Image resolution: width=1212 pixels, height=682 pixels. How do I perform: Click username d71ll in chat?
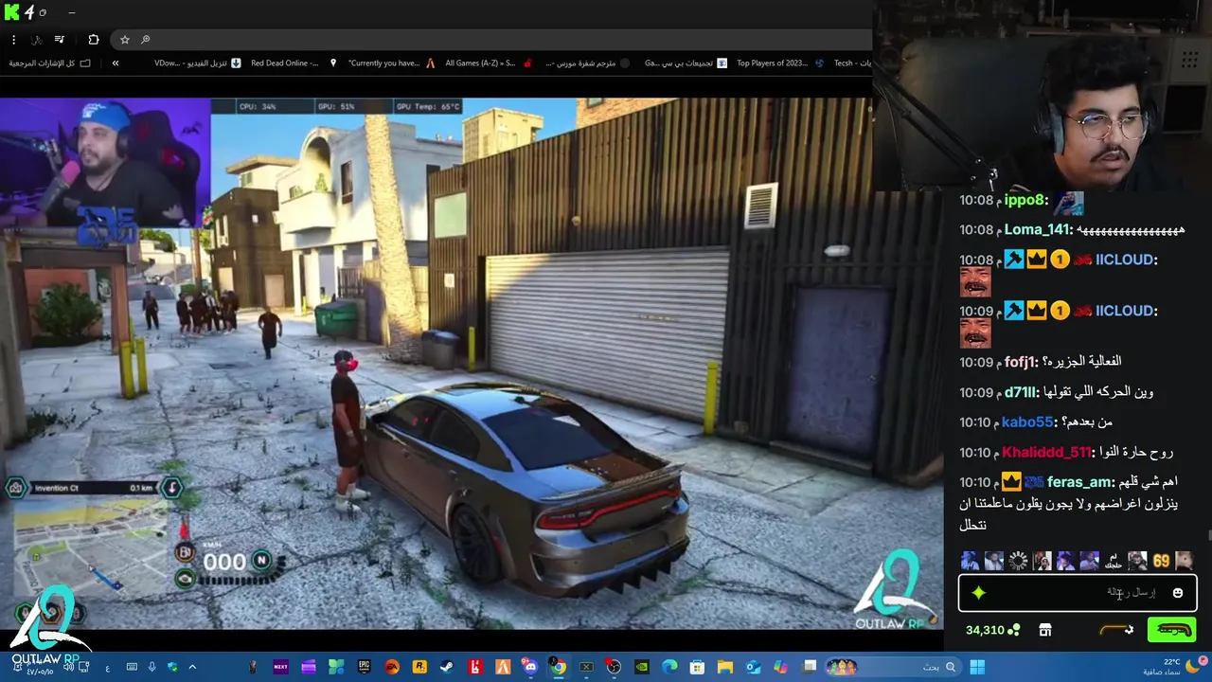pyautogui.click(x=1022, y=392)
